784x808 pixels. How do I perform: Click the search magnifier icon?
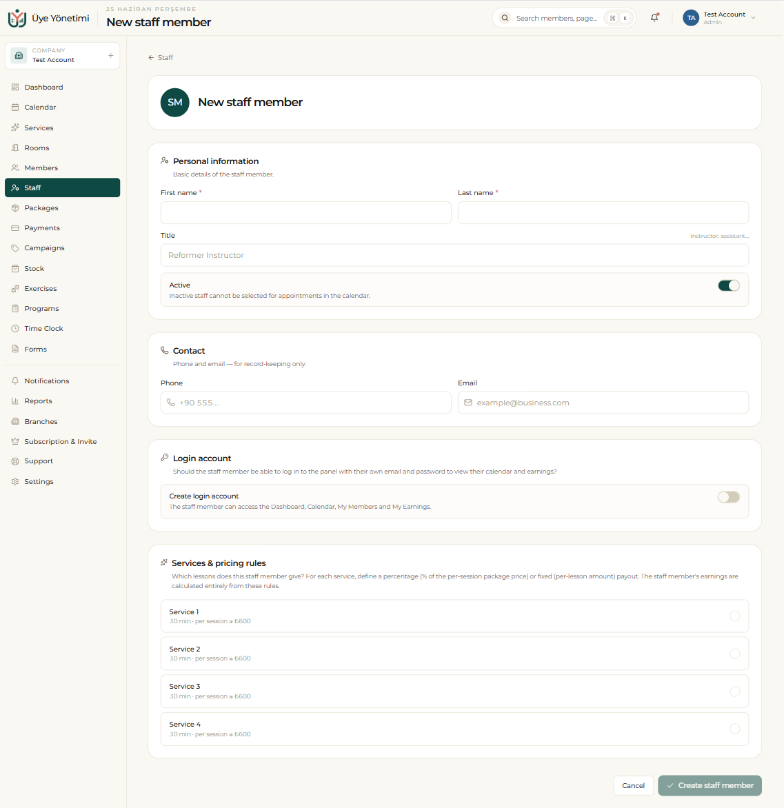505,18
